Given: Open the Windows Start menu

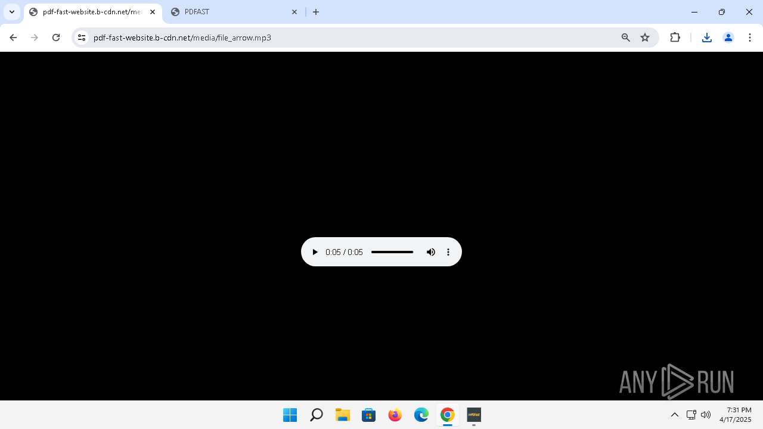Looking at the screenshot, I should pos(290,415).
